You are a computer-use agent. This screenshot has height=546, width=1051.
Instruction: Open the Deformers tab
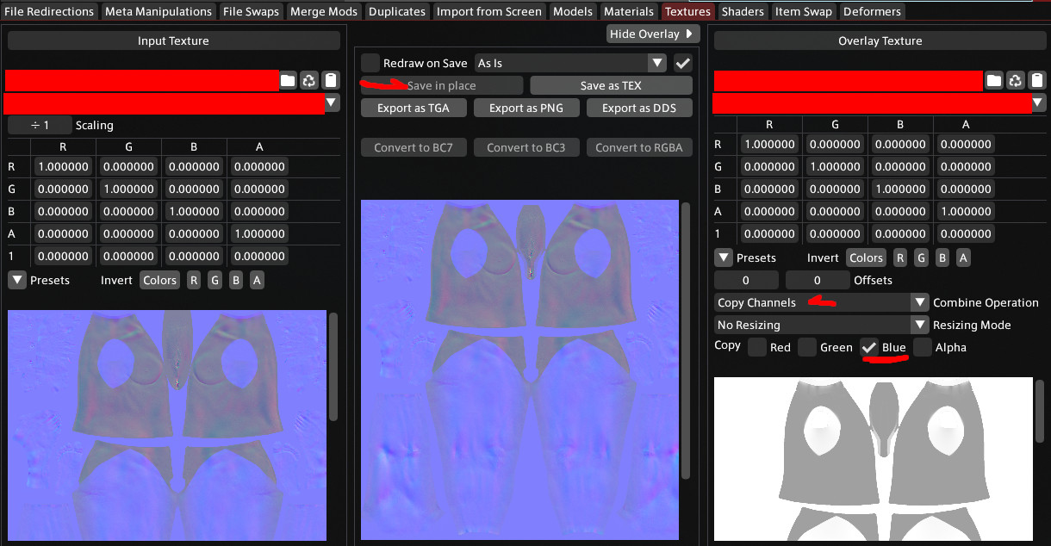pyautogui.click(x=872, y=11)
